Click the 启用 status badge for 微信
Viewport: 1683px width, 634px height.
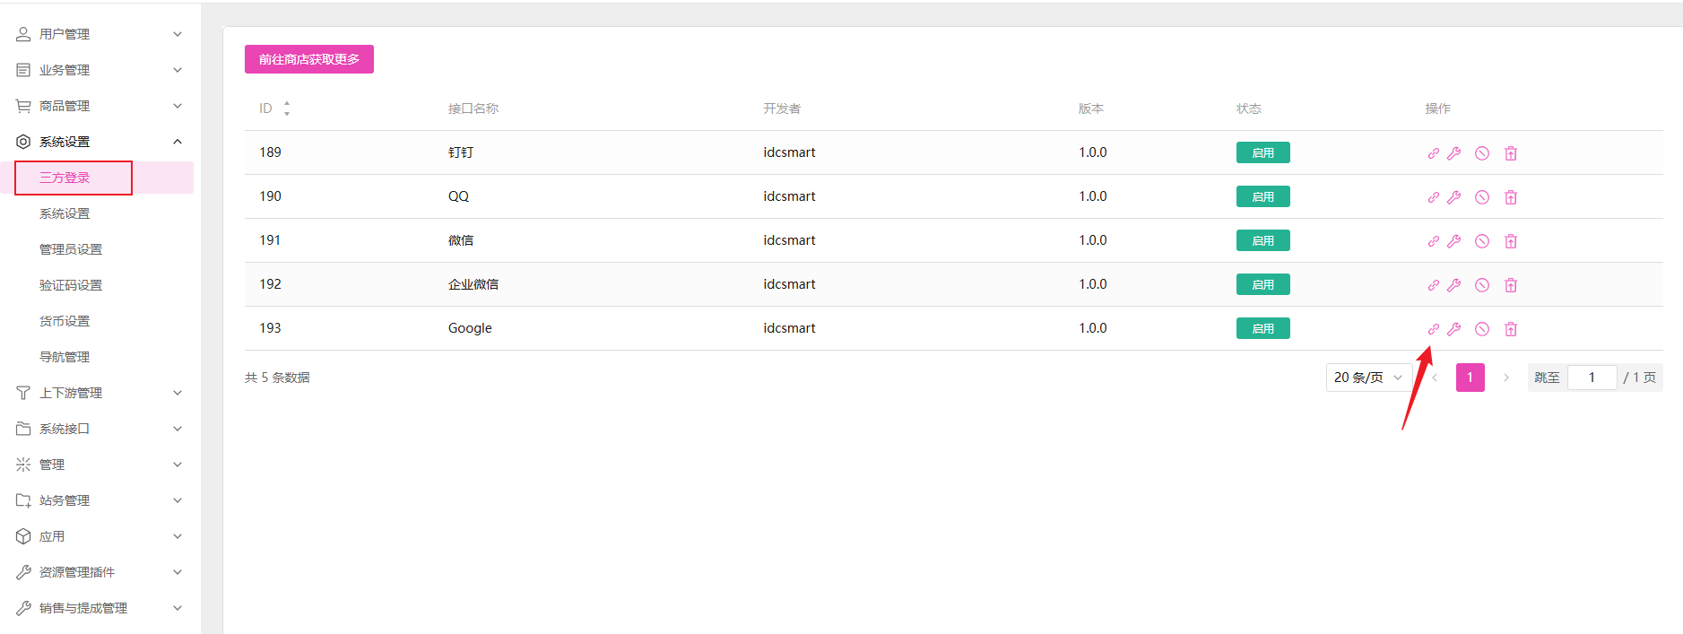1262,240
